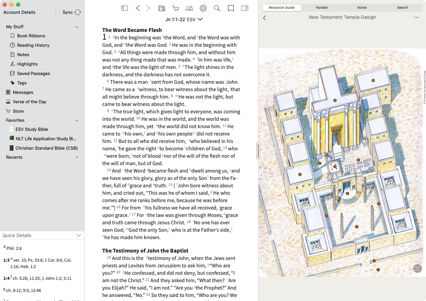Screen dimensions: 426x301
Task: Click marker 11 on the temple roof
Action: [x=335, y=100]
